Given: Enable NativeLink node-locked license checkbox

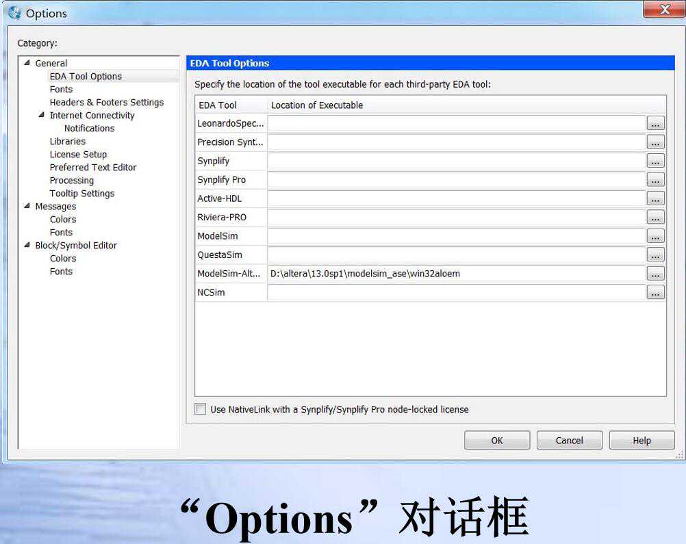Looking at the screenshot, I should click(200, 409).
